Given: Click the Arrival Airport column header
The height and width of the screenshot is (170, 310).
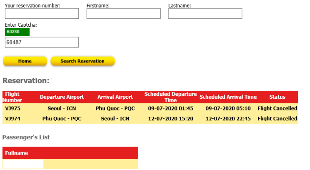Looking at the screenshot, I should (115, 97).
